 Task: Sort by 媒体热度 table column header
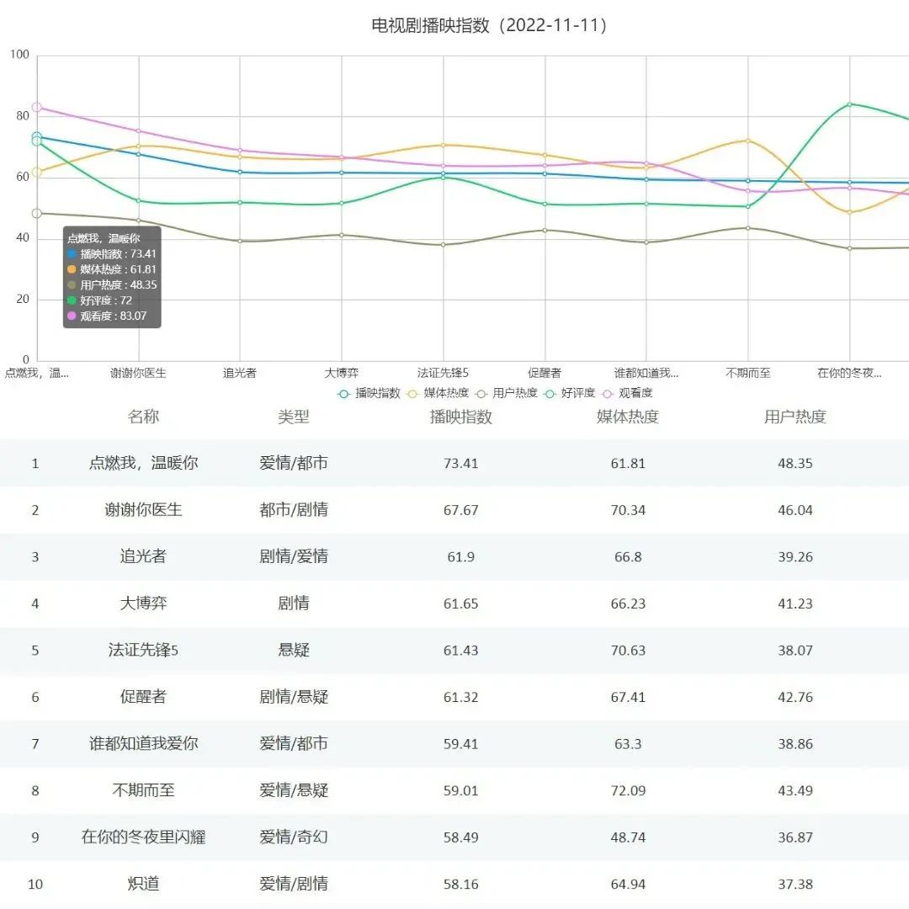[x=627, y=417]
